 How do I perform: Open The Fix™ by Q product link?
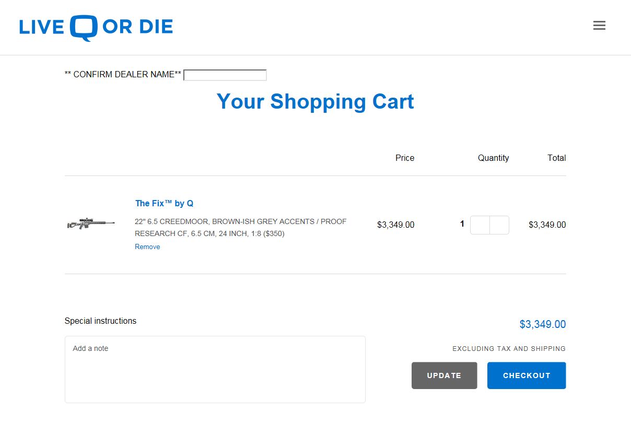tap(164, 203)
